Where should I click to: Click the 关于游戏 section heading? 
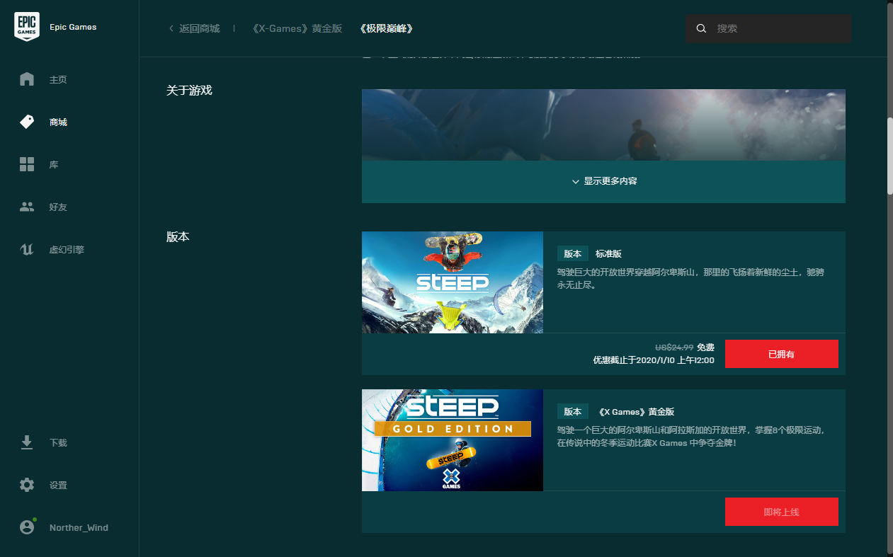pos(189,91)
